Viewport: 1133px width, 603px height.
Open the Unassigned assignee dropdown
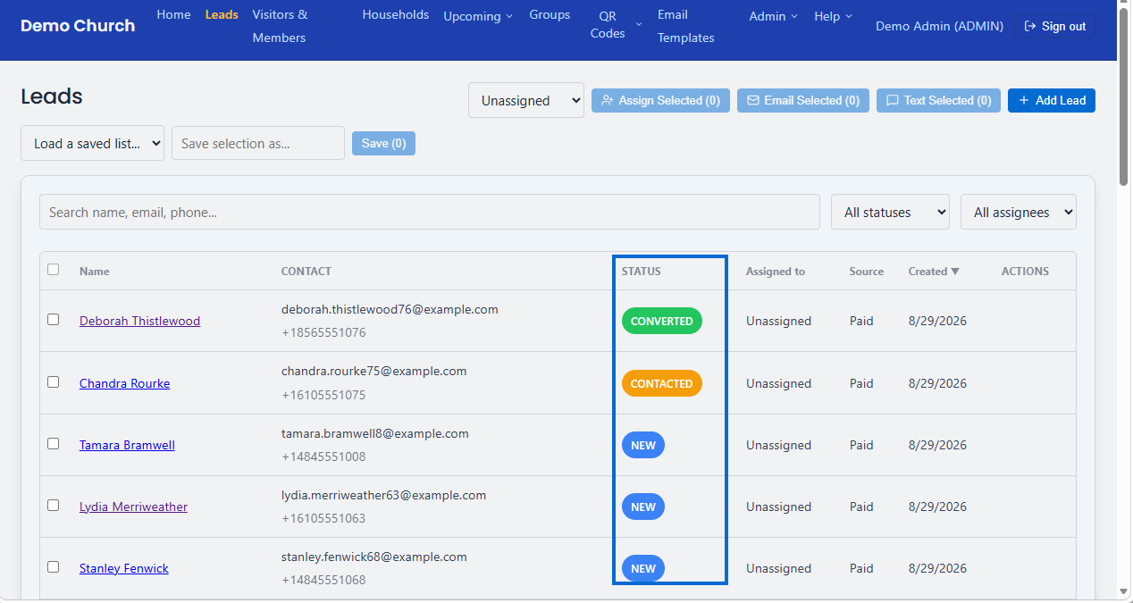tap(526, 100)
